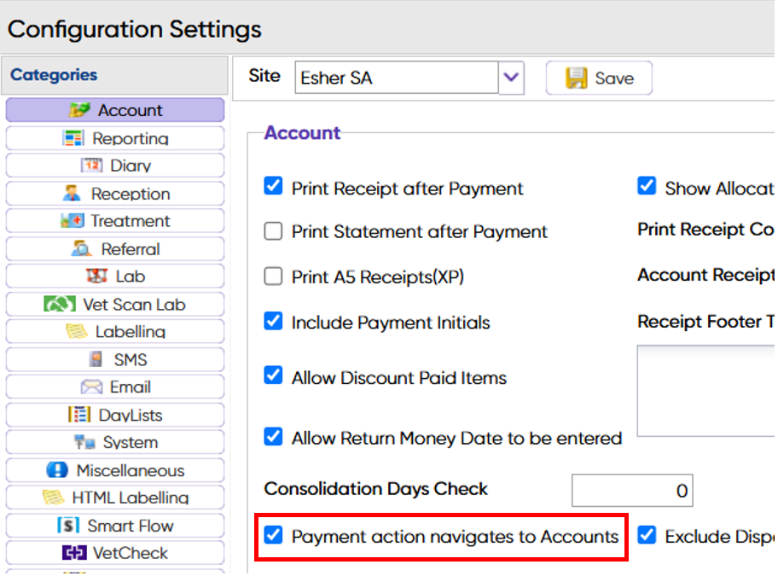Select the Esher SA site combo box

397,78
